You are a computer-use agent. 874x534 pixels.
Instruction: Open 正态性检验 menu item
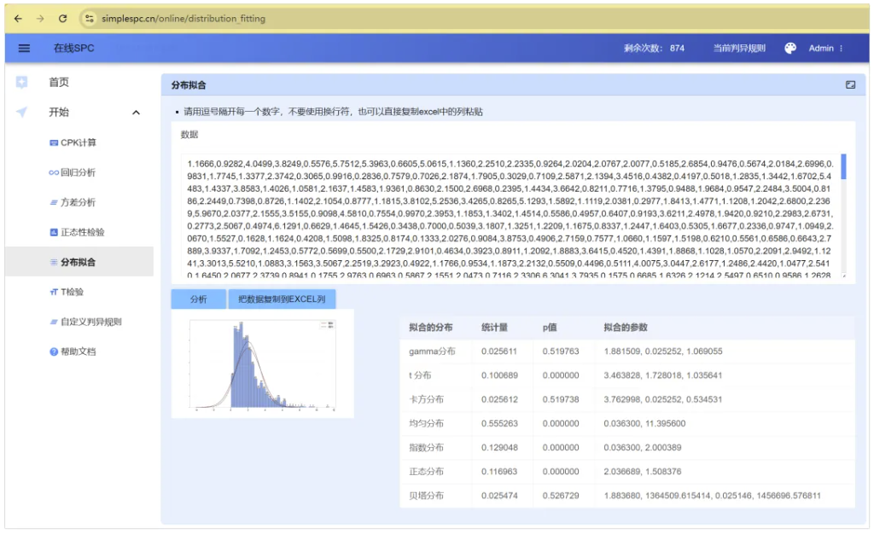point(82,232)
